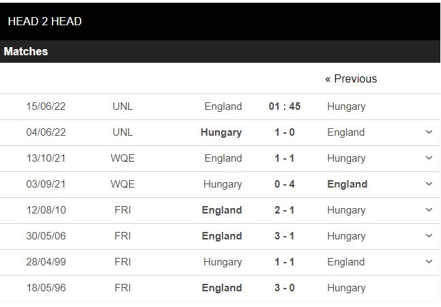
Task: Click FRI label on the 12/08/10 row
Action: (x=123, y=210)
